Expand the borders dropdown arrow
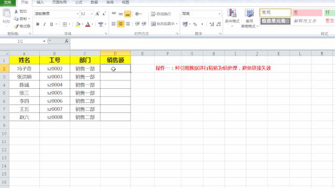Viewport: 335px width, 188px height. (x=69, y=24)
